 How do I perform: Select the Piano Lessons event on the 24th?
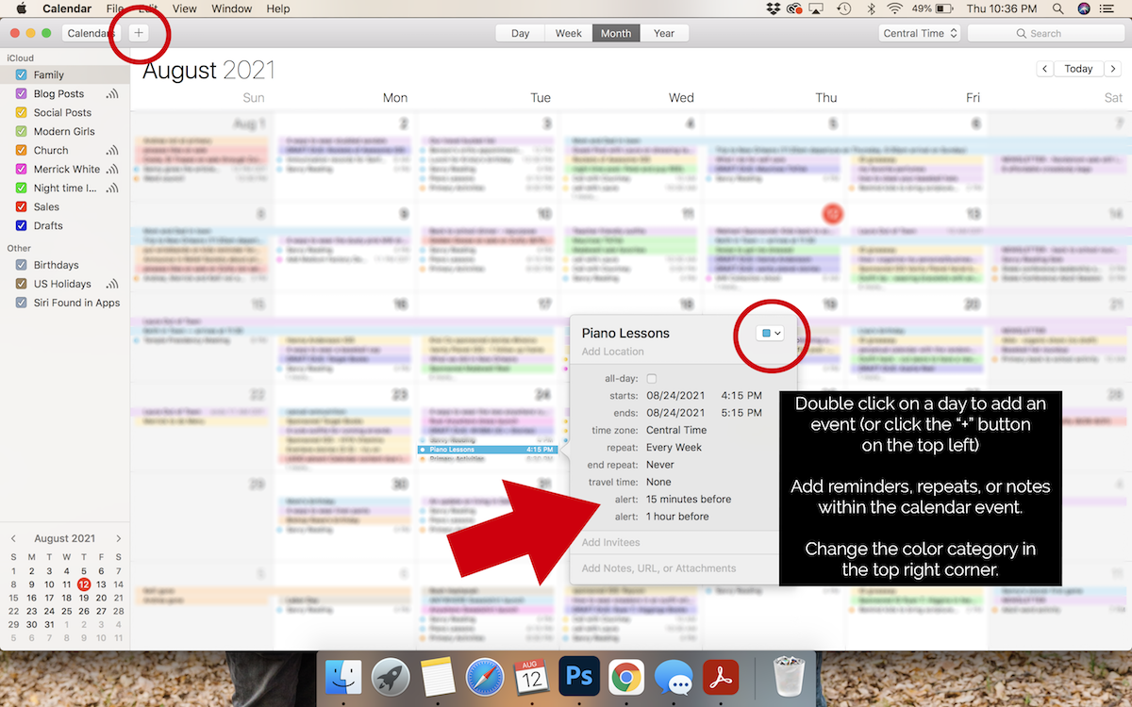coord(488,450)
